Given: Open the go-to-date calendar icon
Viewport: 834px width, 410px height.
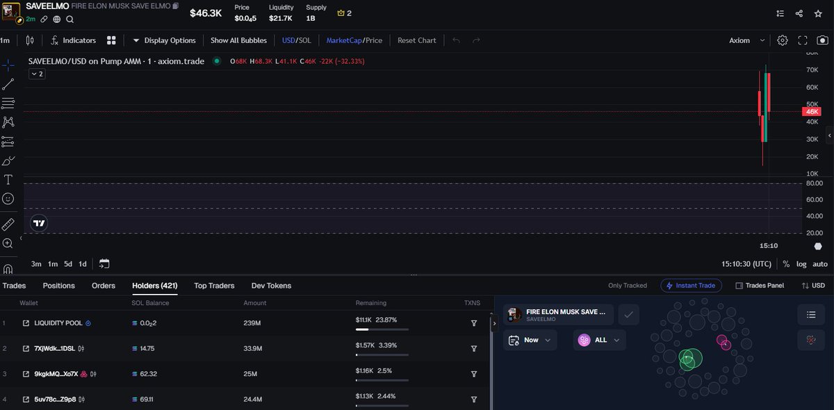Looking at the screenshot, I should 104,263.
